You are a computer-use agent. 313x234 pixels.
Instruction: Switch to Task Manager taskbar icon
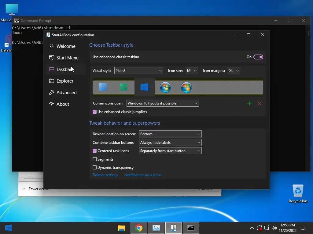pyautogui.click(x=156, y=228)
